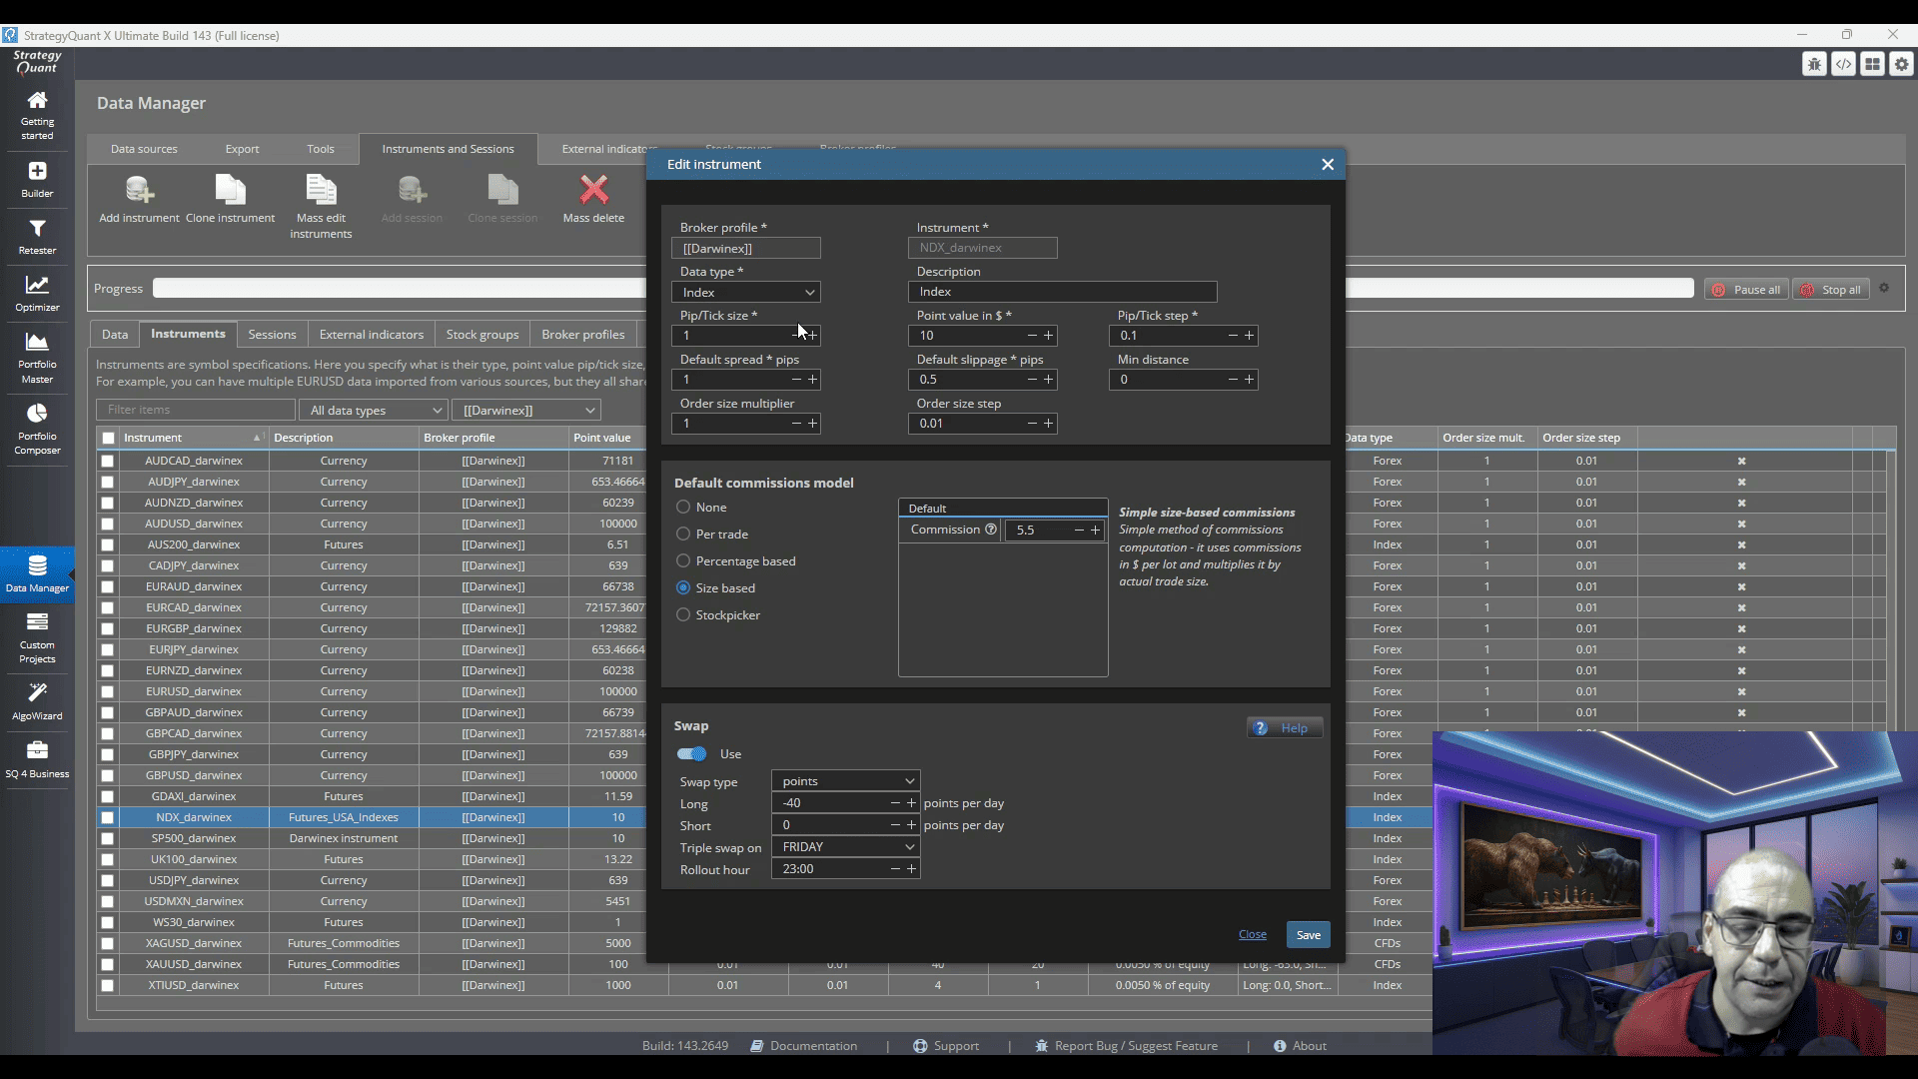1918x1079 pixels.
Task: Open Triple swap on FRIDAY dropdown
Action: [845, 847]
